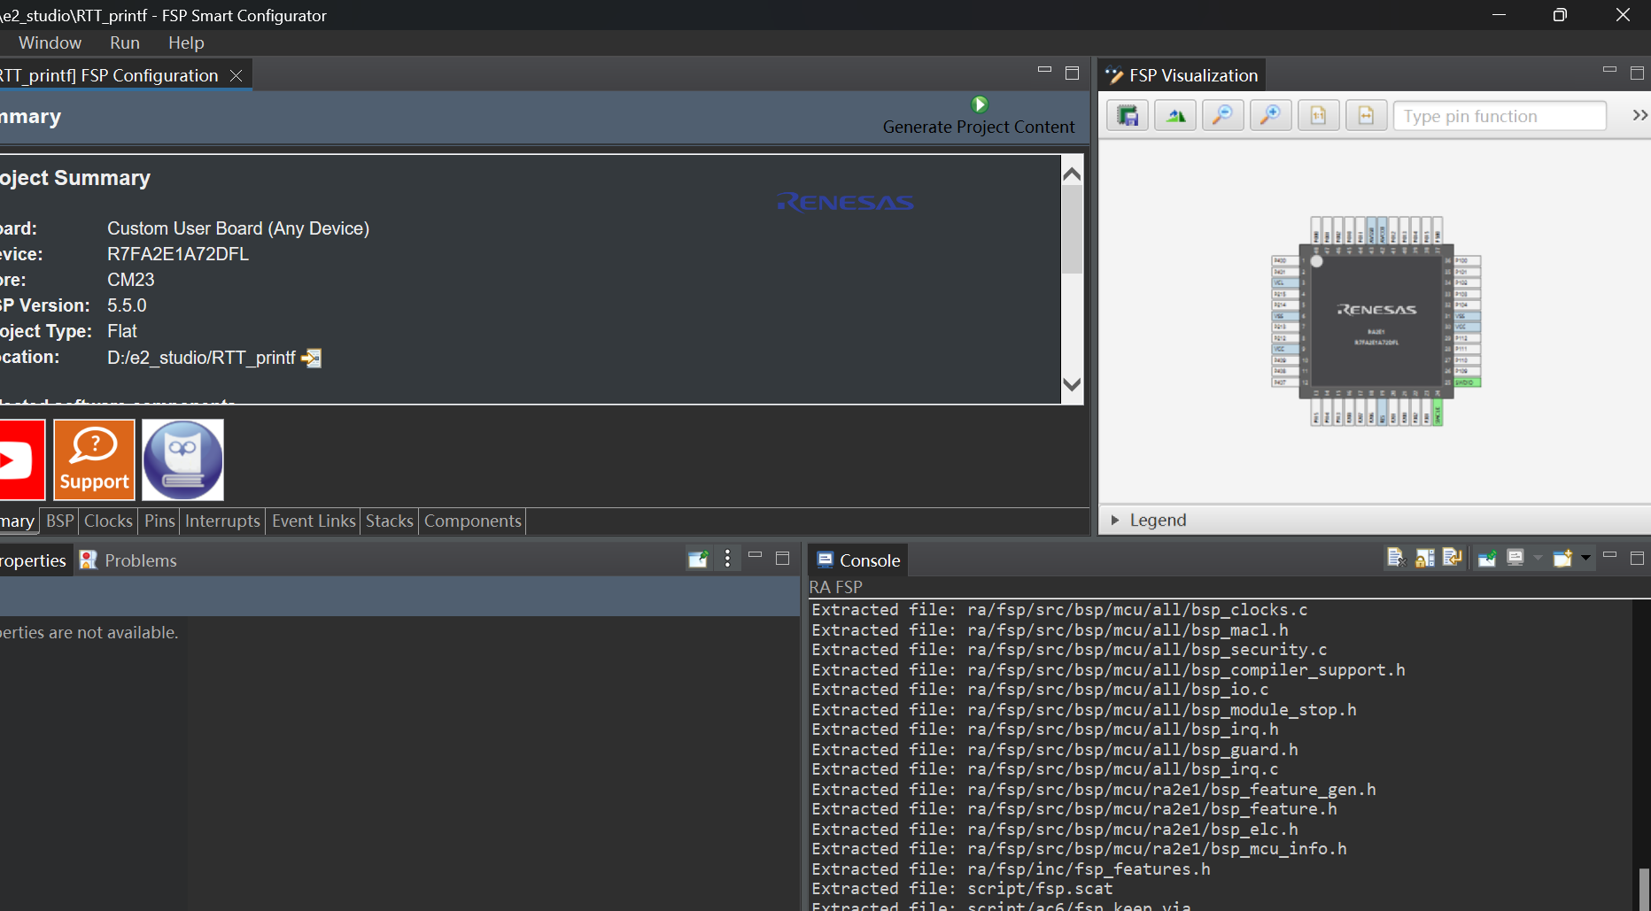The image size is (1651, 911).
Task: Click console line bsp_clocks.c
Action: (1059, 609)
